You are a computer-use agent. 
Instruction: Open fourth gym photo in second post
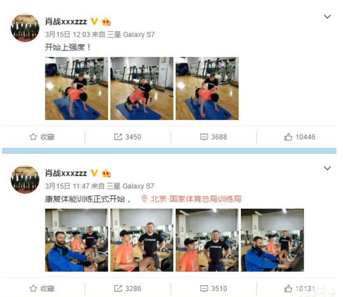pyautogui.click(x=273, y=240)
